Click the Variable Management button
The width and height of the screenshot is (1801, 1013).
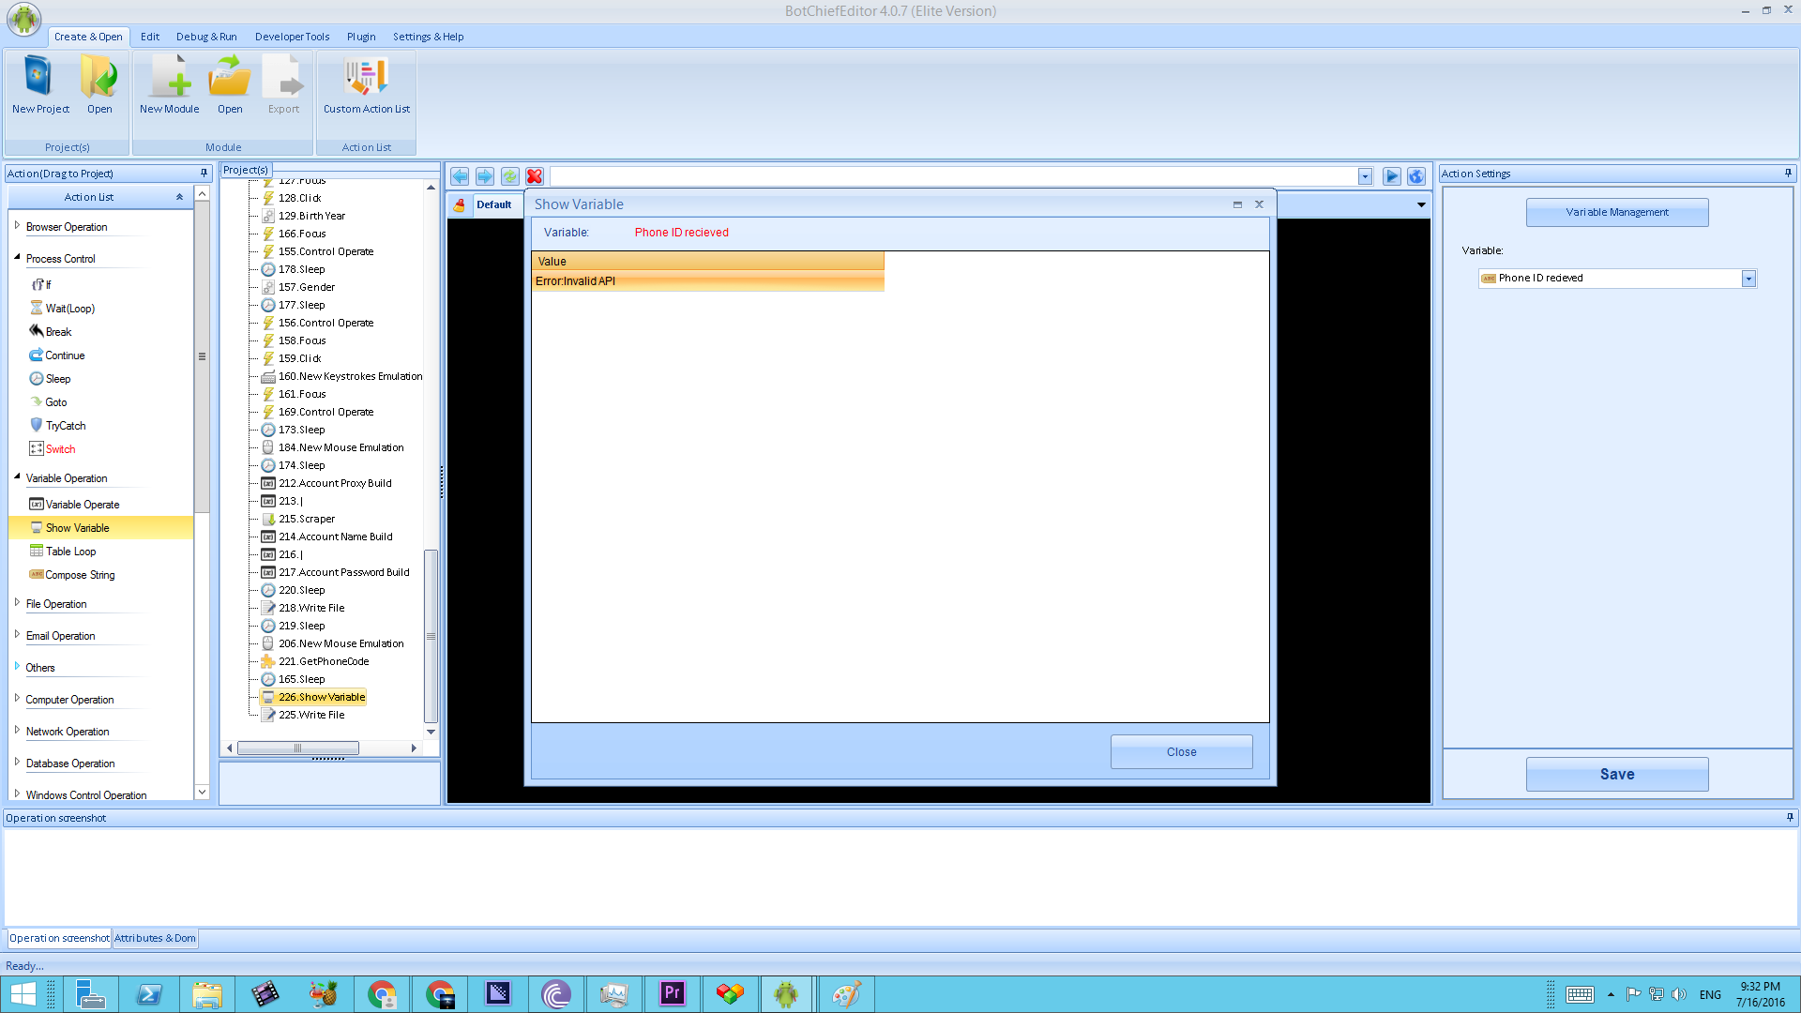(1616, 213)
